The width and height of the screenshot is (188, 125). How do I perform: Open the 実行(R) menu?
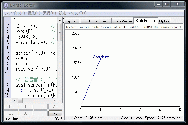(x=49, y=13)
